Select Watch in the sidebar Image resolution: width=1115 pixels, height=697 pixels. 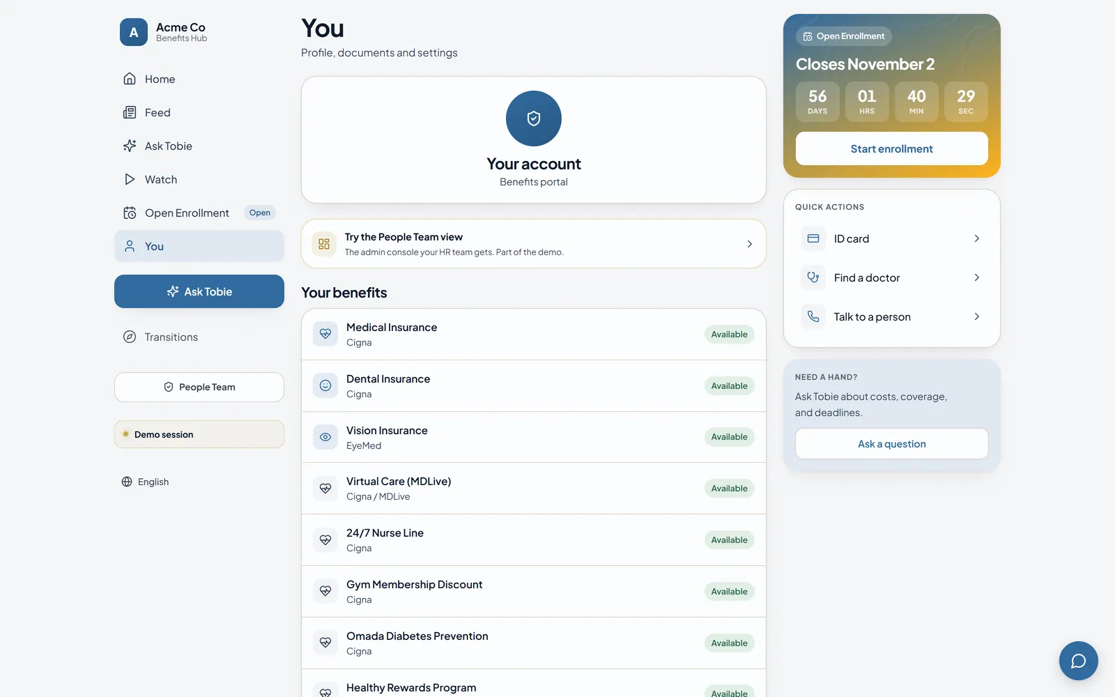click(199, 179)
